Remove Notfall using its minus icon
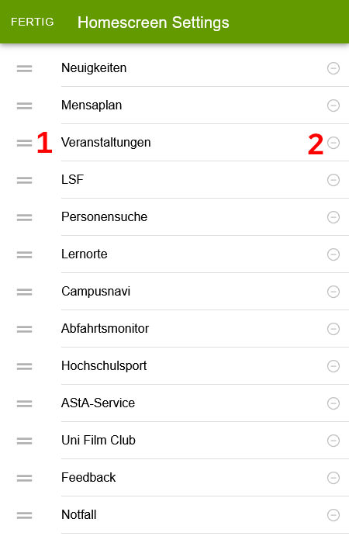This screenshot has width=349, height=543. [x=333, y=515]
